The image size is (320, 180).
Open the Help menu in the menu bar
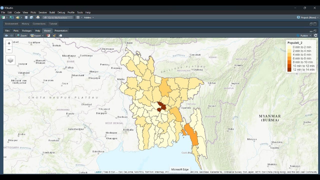tap(88, 12)
